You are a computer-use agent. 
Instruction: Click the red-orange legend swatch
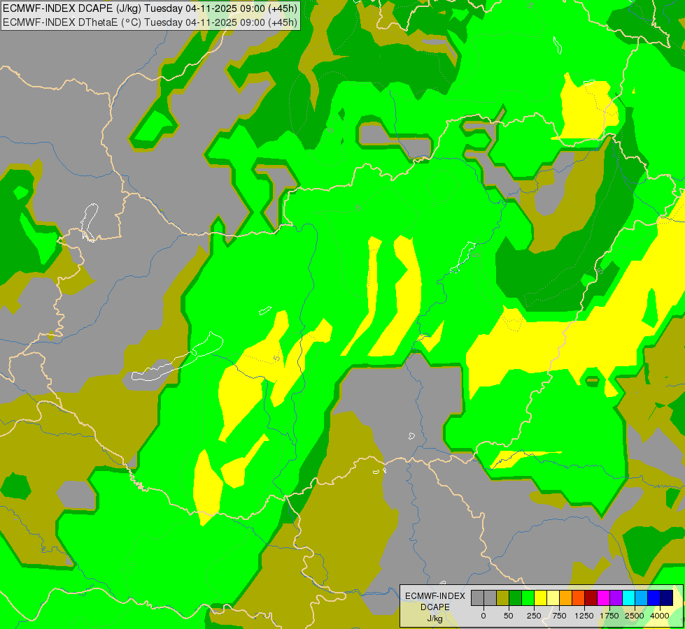579,598
